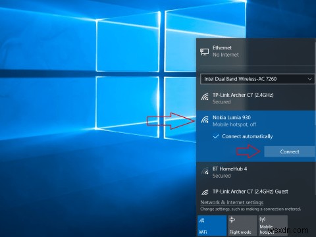Click the BT HomeHub 4 signal icon
This screenshot has width=316, height=237.
(x=205, y=171)
